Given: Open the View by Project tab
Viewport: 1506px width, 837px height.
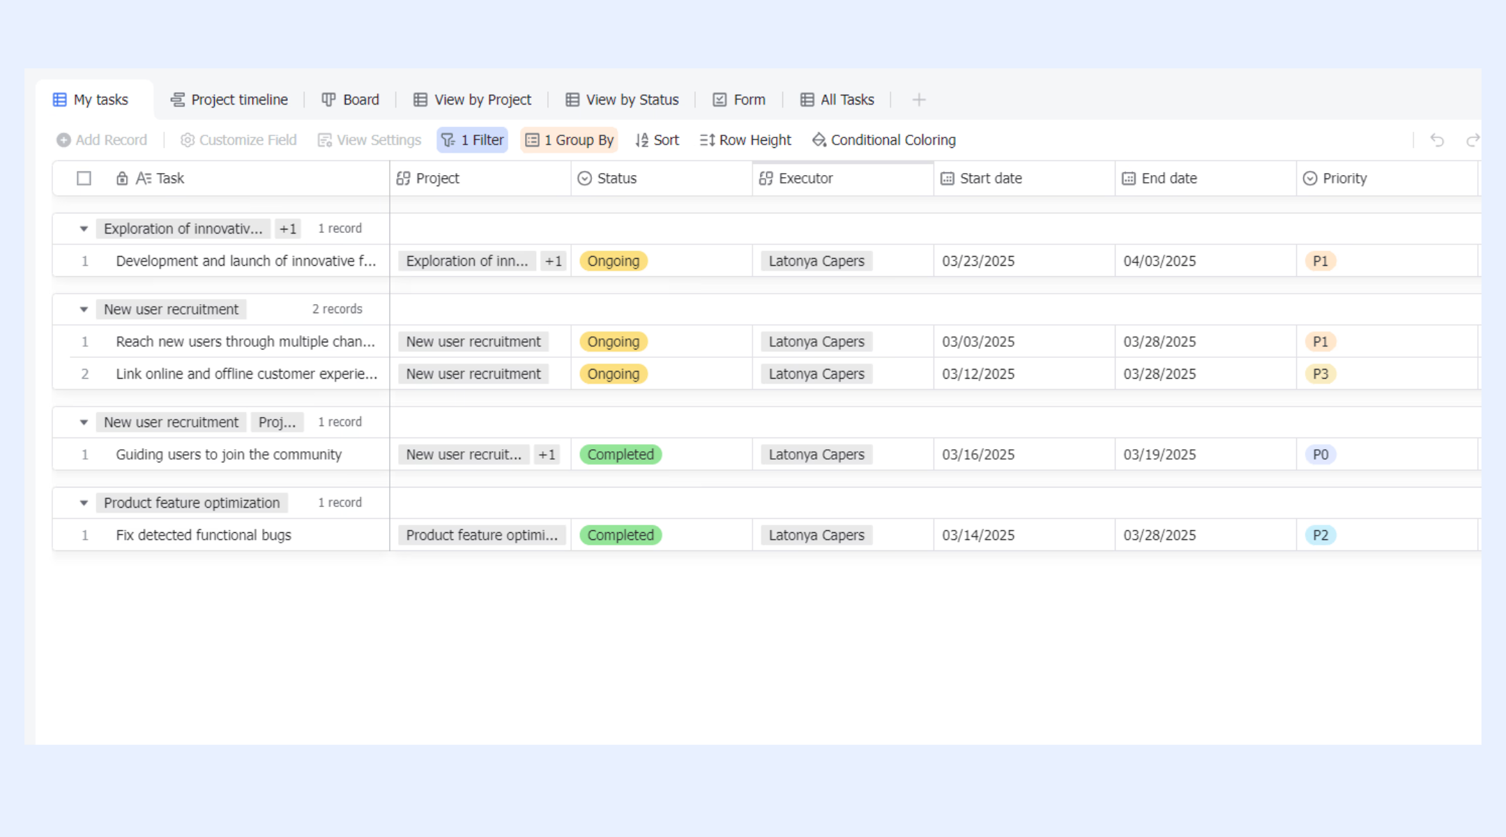Looking at the screenshot, I should click(472, 100).
